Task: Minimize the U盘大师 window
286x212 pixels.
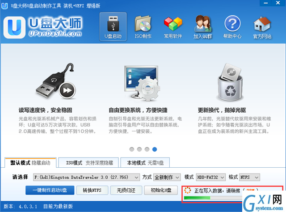Action: [x=265, y=3]
